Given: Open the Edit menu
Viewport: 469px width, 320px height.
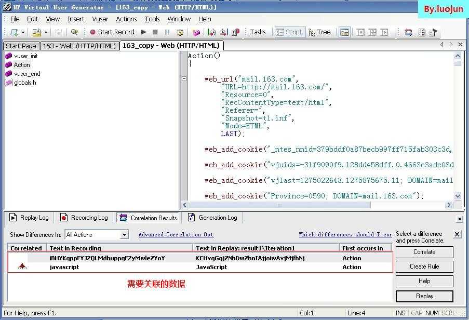Looking at the screenshot, I should pos(32,19).
